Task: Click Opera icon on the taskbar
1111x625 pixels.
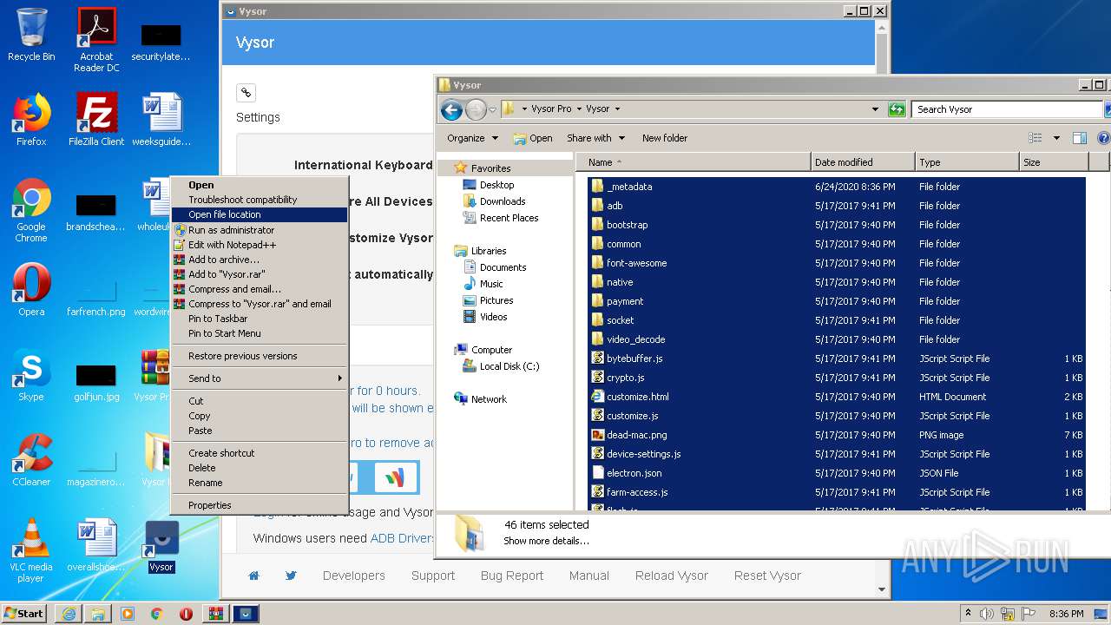Action: click(x=186, y=614)
